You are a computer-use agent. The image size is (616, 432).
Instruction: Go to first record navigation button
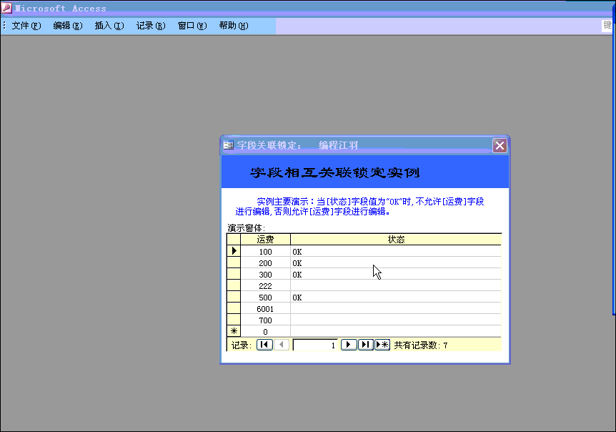(264, 345)
